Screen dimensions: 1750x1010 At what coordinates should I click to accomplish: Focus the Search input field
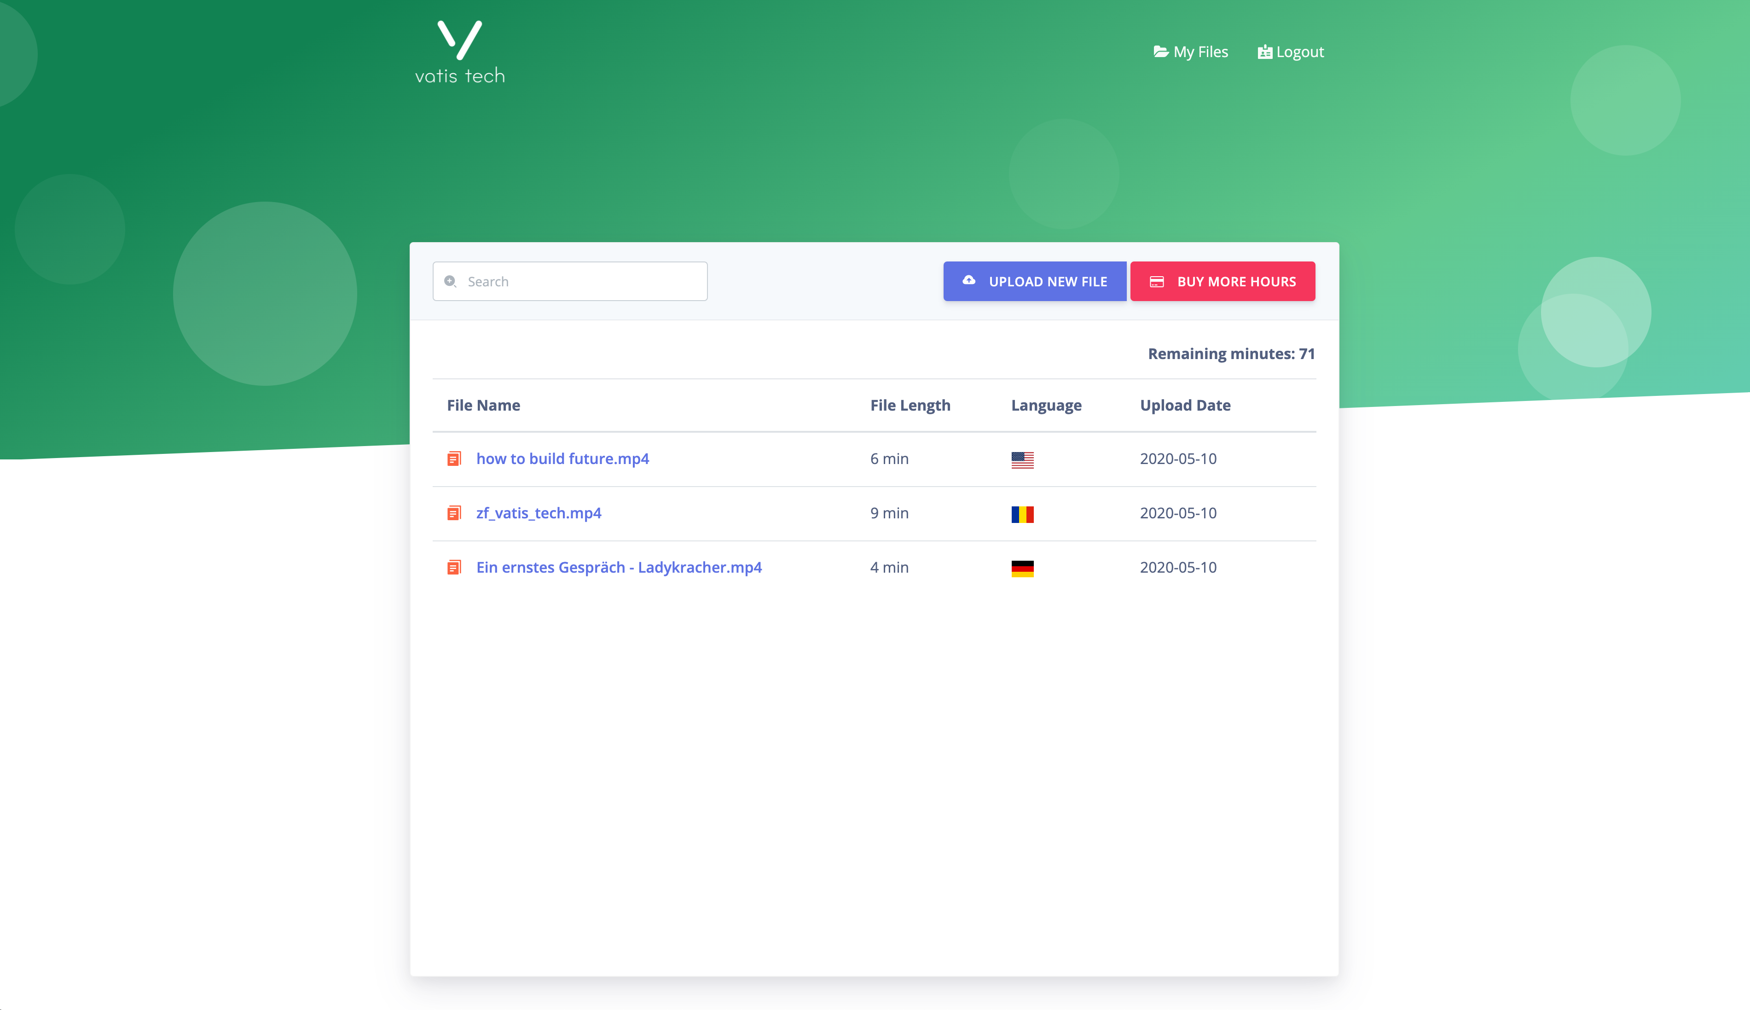click(583, 281)
